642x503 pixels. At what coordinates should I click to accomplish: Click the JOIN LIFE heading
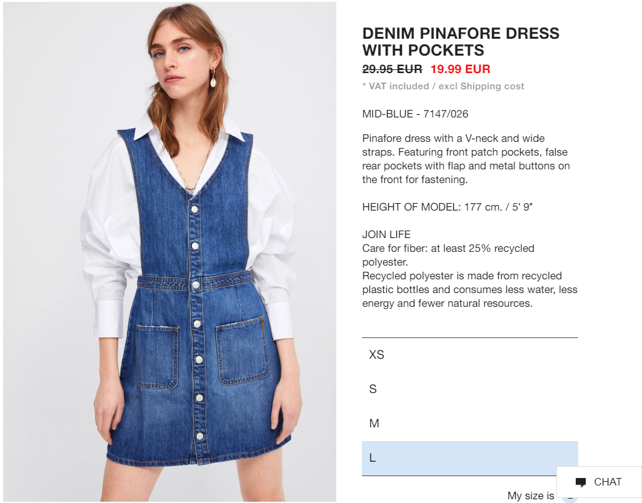pyautogui.click(x=386, y=234)
